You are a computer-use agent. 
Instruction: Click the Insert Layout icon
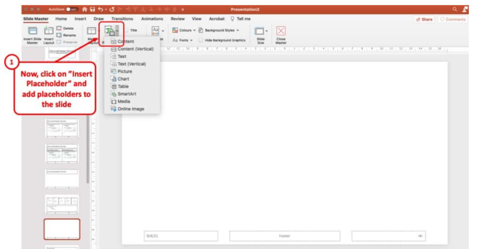[49, 31]
